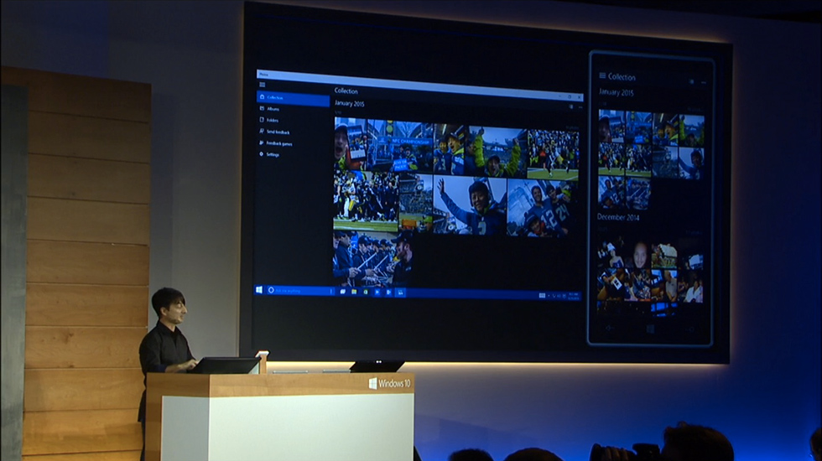Image resolution: width=822 pixels, height=461 pixels.
Task: Open Albums in the Photos sidebar
Action: point(273,109)
